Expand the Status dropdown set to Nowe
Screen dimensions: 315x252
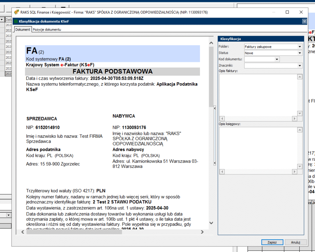(300, 53)
